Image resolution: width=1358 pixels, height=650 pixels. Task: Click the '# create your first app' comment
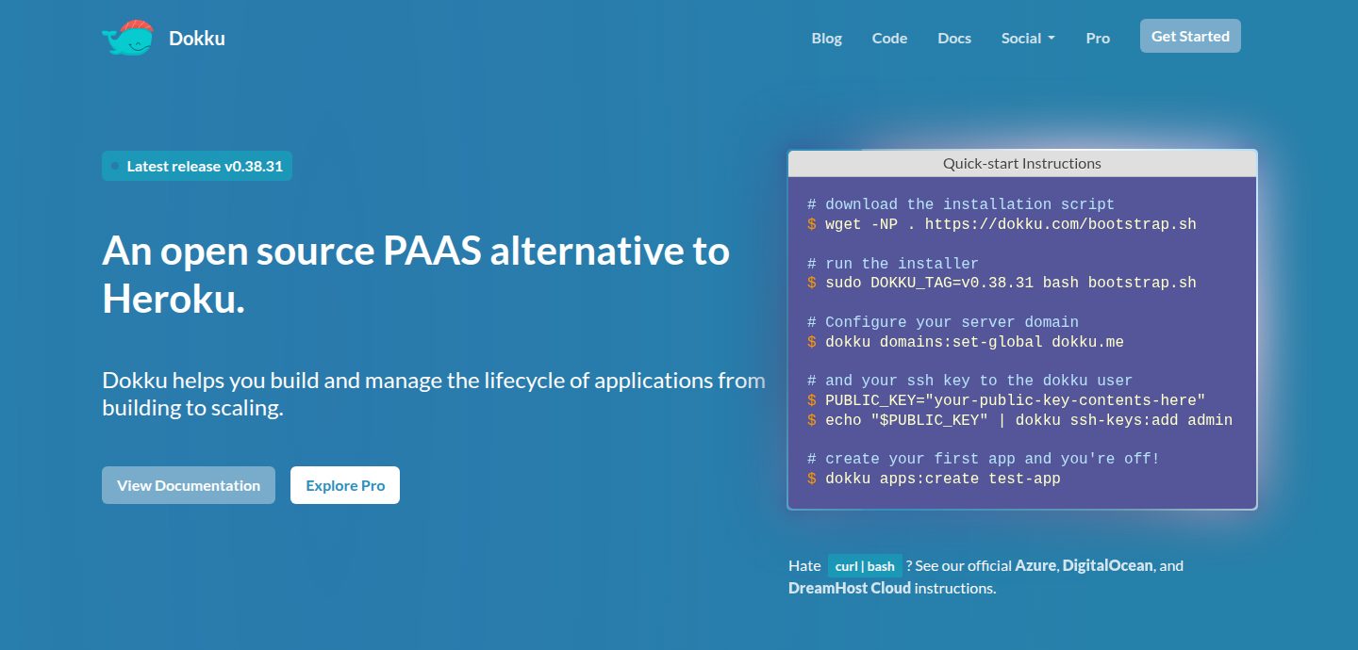[x=984, y=459]
